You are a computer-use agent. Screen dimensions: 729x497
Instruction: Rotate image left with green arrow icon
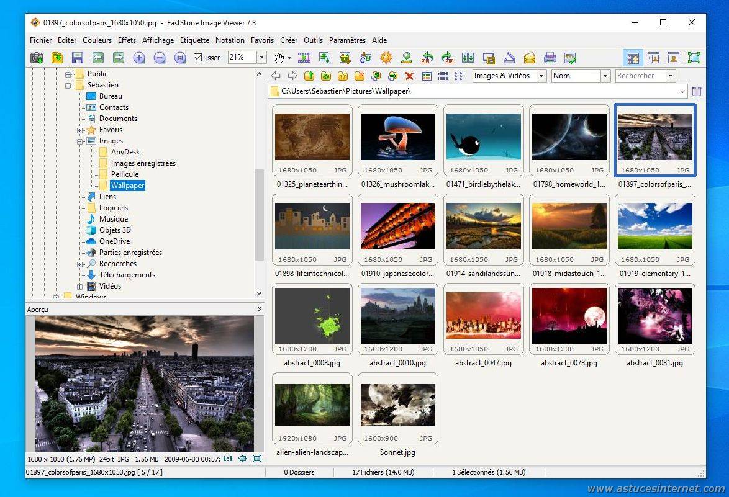coord(427,58)
